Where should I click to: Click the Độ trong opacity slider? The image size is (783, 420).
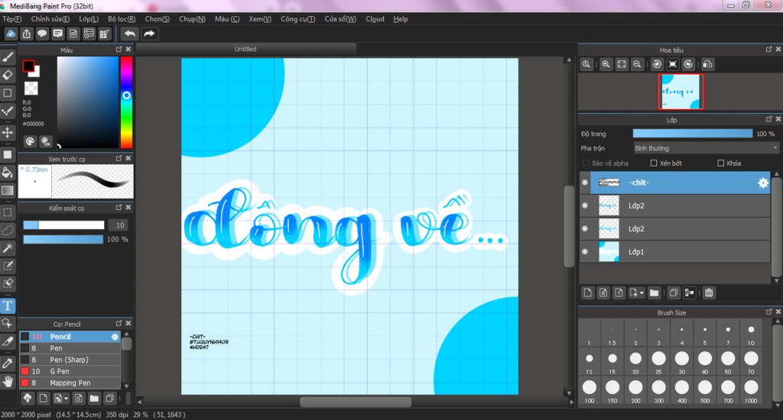(x=693, y=133)
